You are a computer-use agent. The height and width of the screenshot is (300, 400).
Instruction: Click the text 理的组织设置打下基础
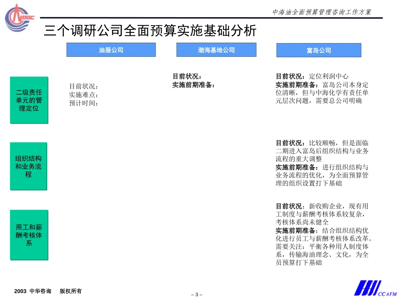pos(309,183)
